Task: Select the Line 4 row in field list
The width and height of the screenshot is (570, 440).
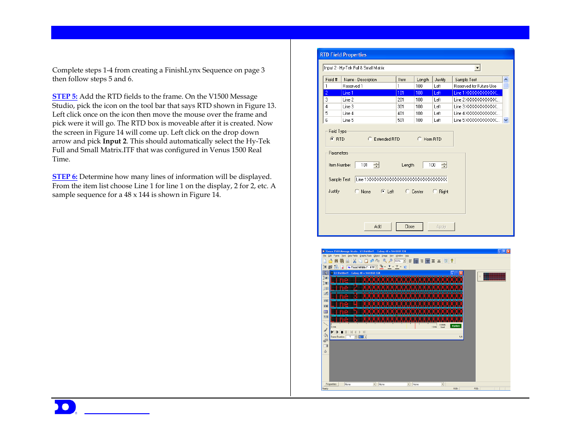Action: pyautogui.click(x=413, y=113)
